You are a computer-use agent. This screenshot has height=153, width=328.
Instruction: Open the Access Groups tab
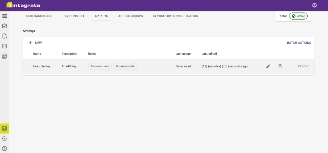click(x=131, y=16)
